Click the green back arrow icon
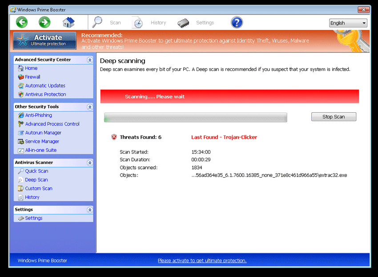The image size is (378, 277). pos(22,22)
